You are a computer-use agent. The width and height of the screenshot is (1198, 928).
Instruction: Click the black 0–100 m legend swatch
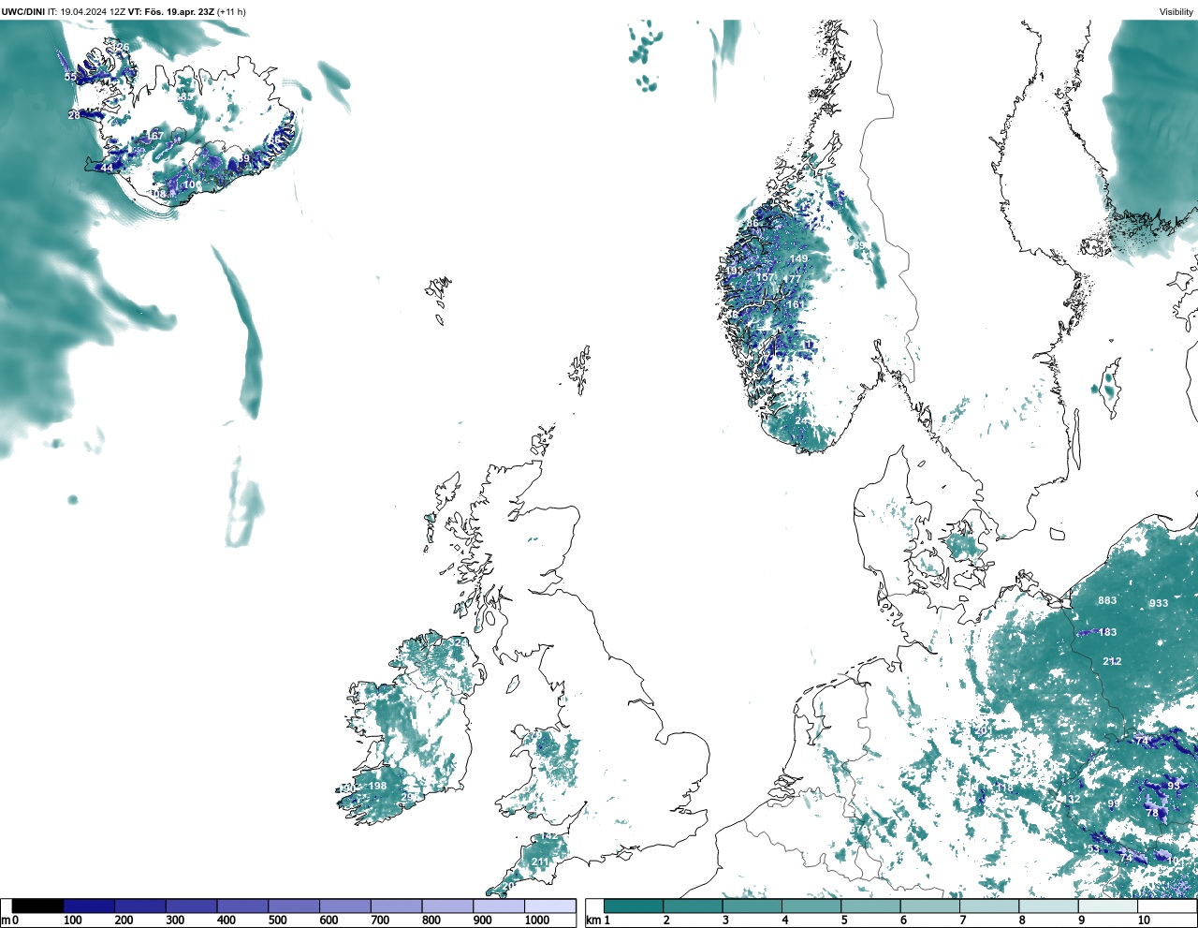pos(38,906)
